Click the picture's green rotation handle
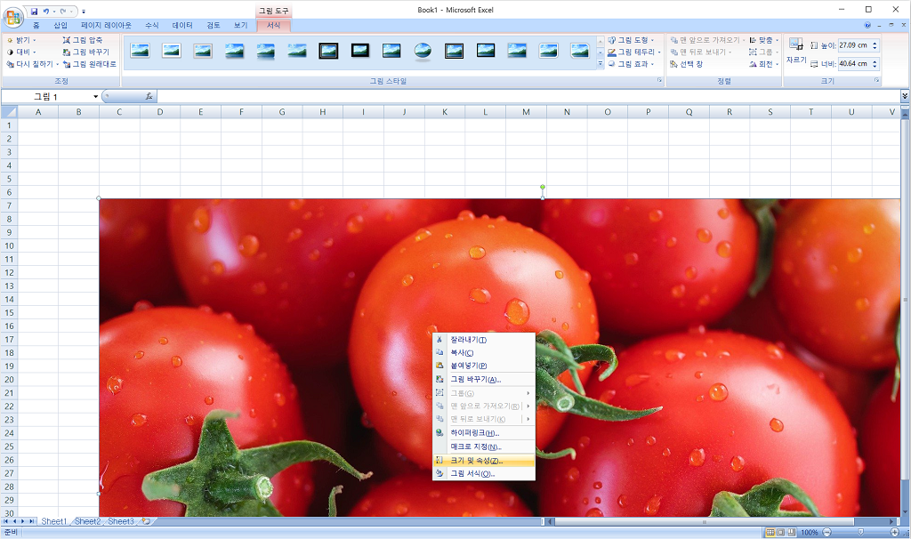Image resolution: width=911 pixels, height=539 pixels. pos(543,187)
